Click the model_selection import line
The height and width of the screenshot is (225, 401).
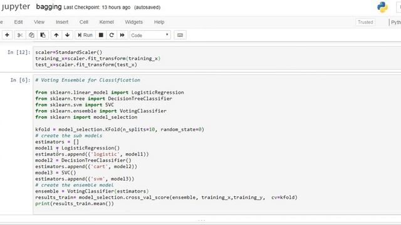[86, 117]
